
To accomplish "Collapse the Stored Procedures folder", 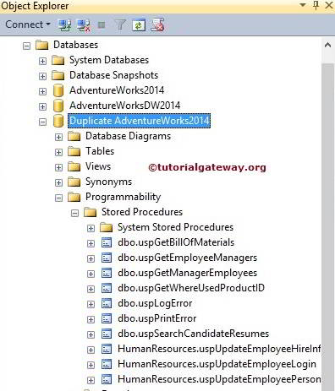I will pos(74,213).
